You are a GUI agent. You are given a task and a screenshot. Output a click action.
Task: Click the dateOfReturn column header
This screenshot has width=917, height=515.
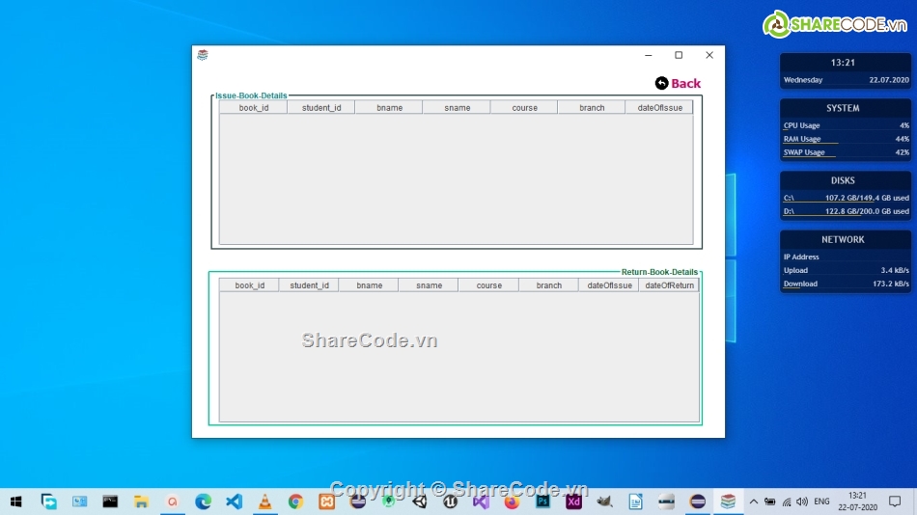coord(669,285)
